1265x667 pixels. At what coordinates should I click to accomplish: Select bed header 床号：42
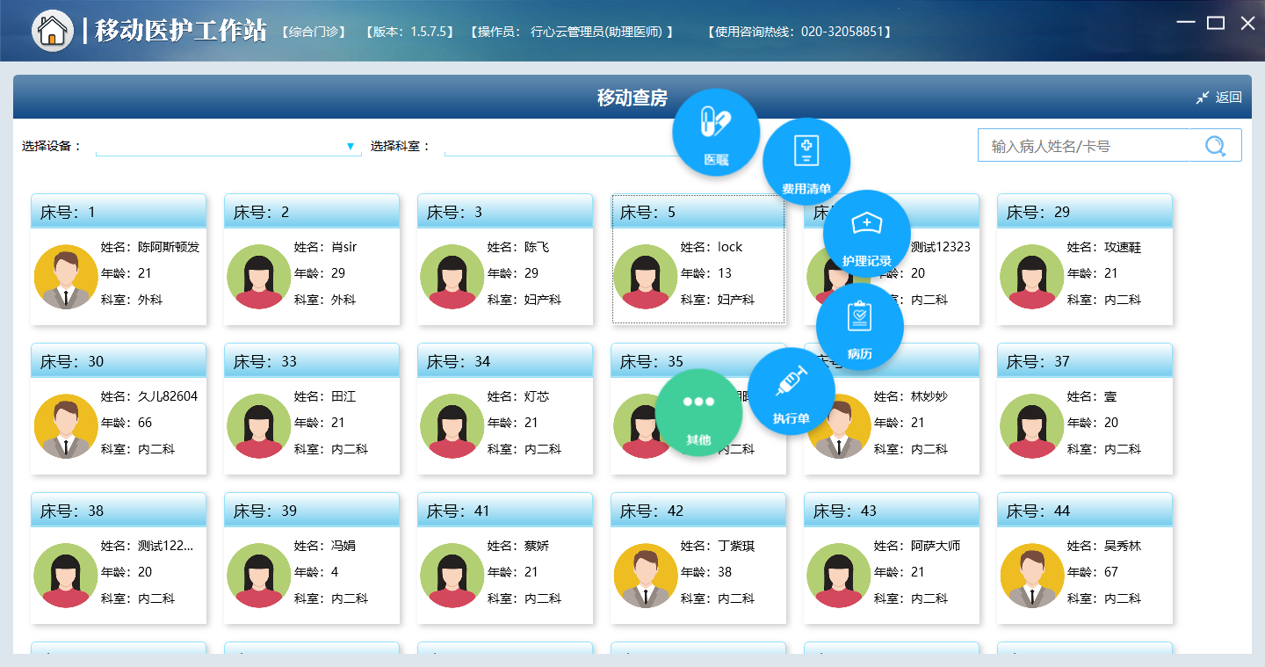pos(698,510)
